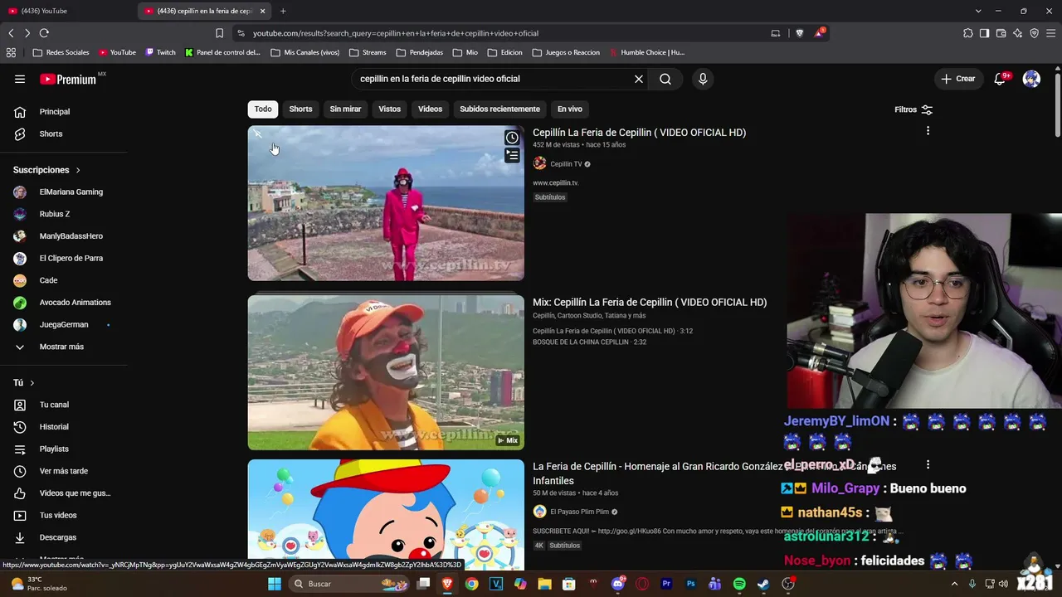The image size is (1062, 597).
Task: Open the Mix: Cepillín La Feria title
Action: [x=650, y=303]
